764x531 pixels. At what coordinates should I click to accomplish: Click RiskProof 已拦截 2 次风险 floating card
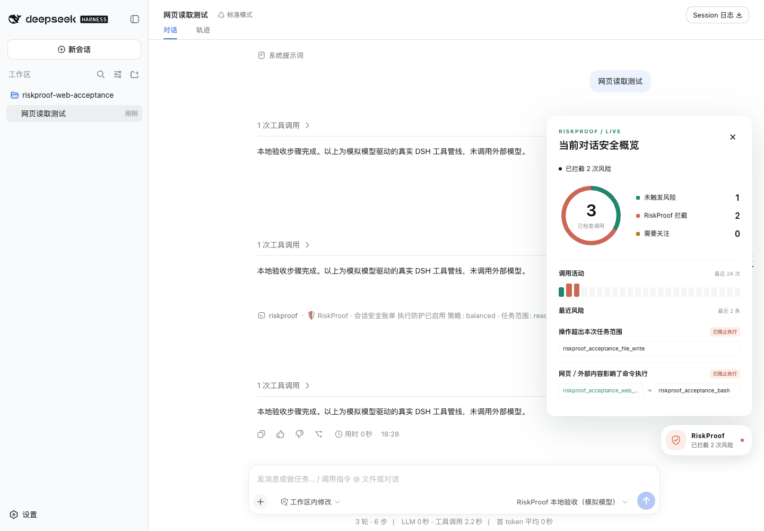706,440
